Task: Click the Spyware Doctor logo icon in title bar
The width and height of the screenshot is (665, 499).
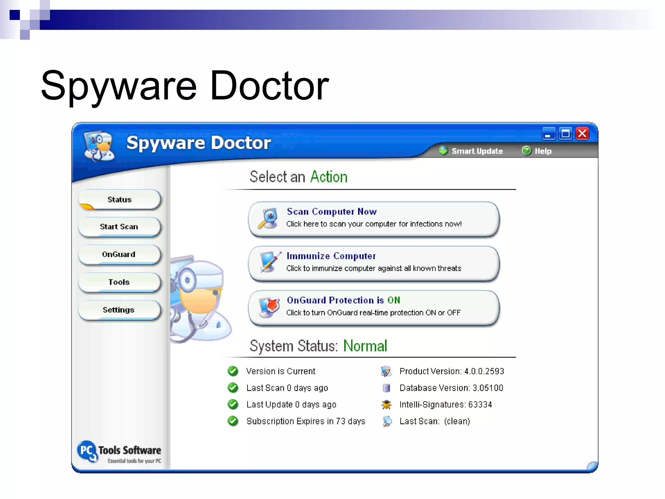Action: point(99,146)
